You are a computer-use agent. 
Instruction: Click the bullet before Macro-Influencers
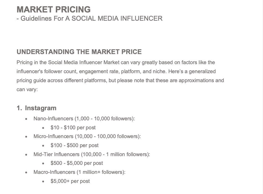pos(26,172)
